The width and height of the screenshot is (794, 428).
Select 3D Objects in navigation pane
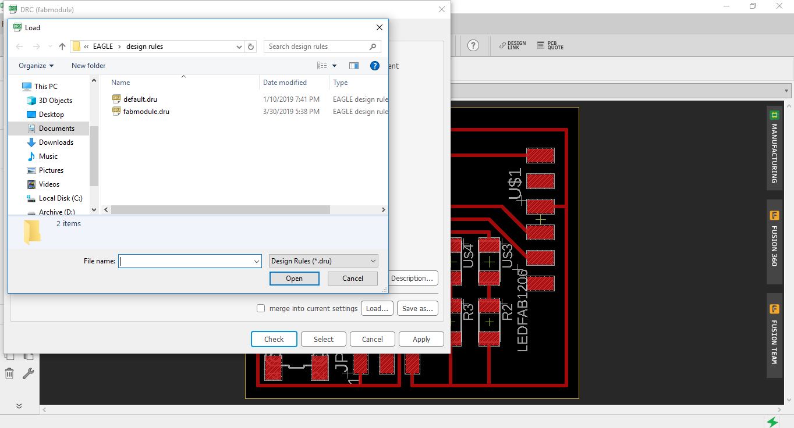(x=50, y=101)
